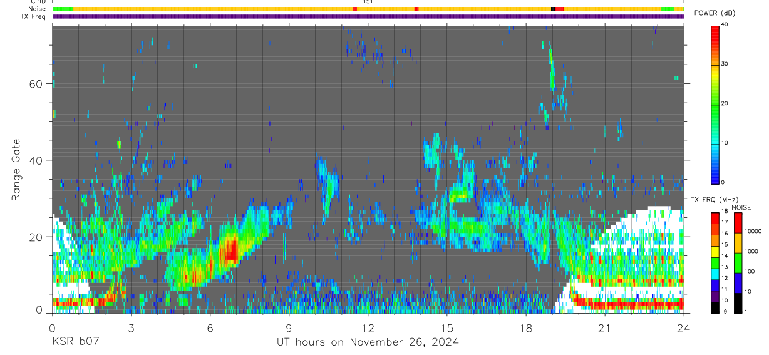
Task: Click the black segment in the Noise strip
Action: 553,9
